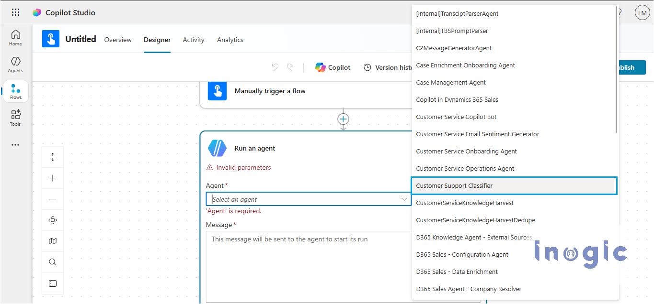
Task: Open Tools in the left sidebar
Action: [15, 118]
